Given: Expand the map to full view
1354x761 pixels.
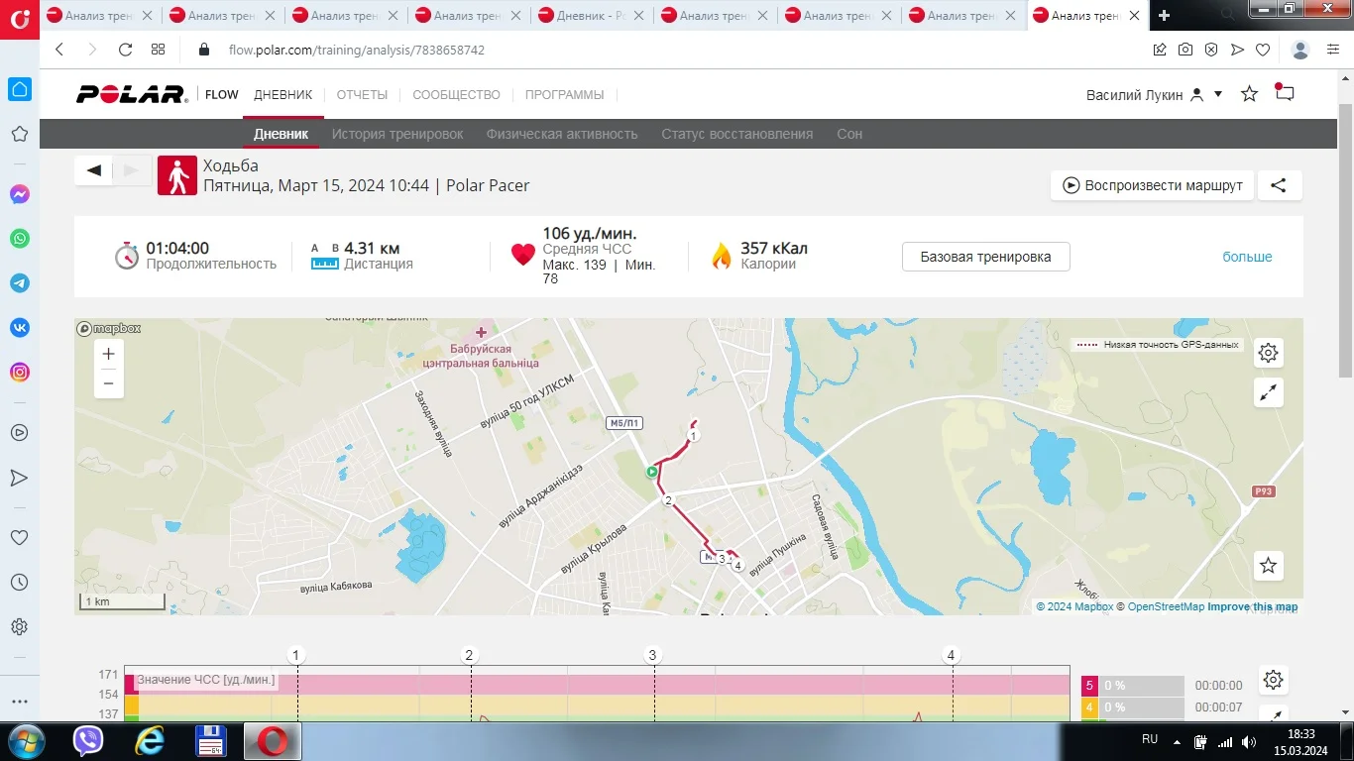Looking at the screenshot, I should tap(1269, 392).
